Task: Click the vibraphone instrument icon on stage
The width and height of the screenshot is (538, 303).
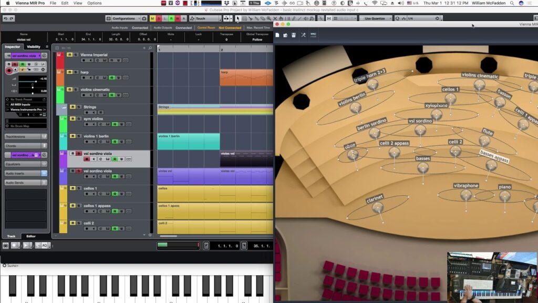Action: [x=466, y=195]
